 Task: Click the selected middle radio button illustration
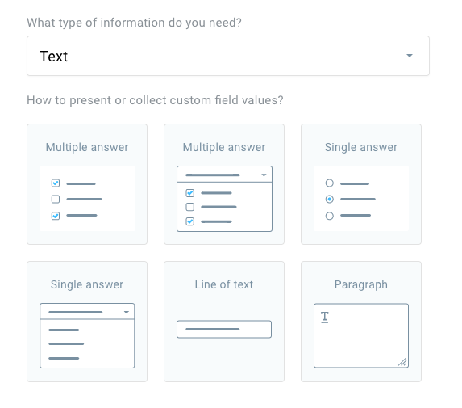coord(330,200)
